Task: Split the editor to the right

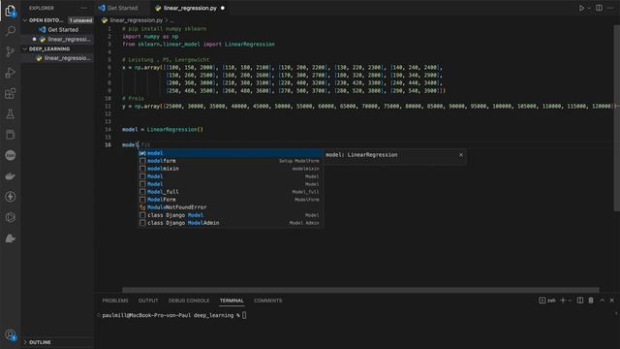Action: (599, 8)
